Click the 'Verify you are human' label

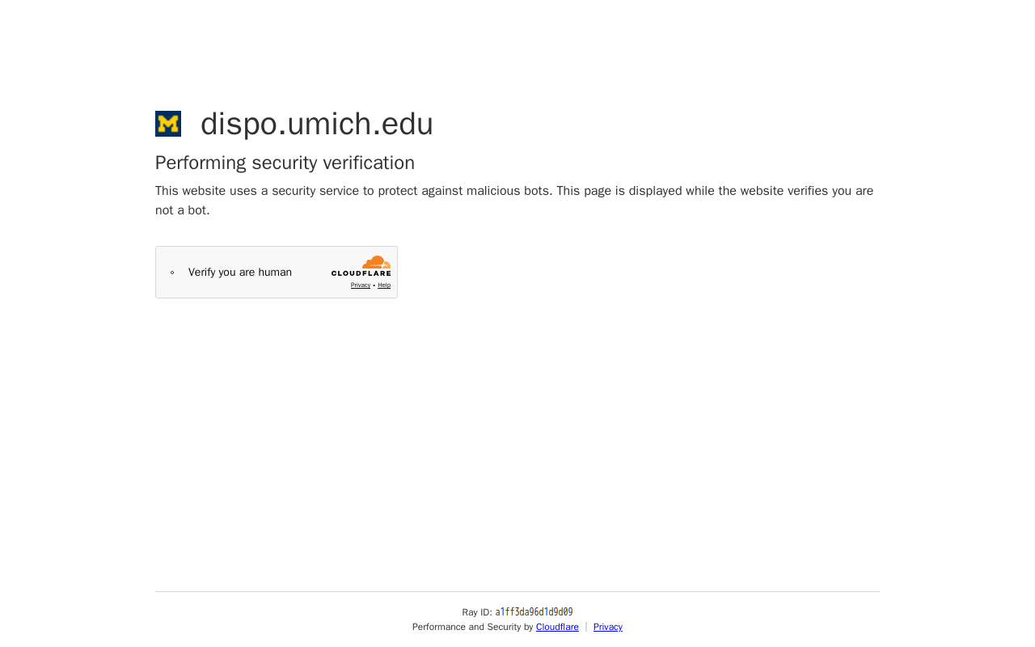240,273
